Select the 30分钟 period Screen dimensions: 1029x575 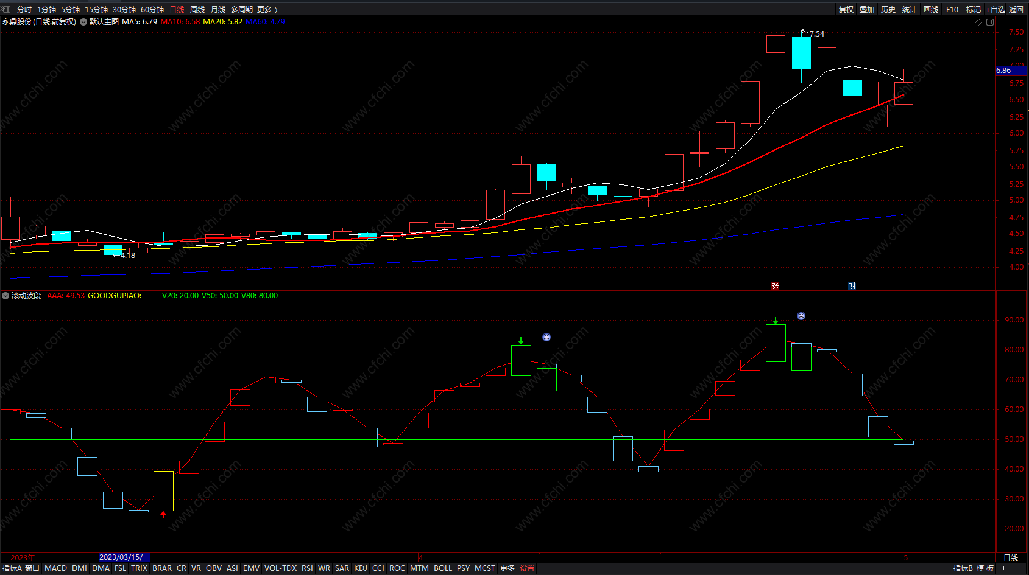point(124,9)
